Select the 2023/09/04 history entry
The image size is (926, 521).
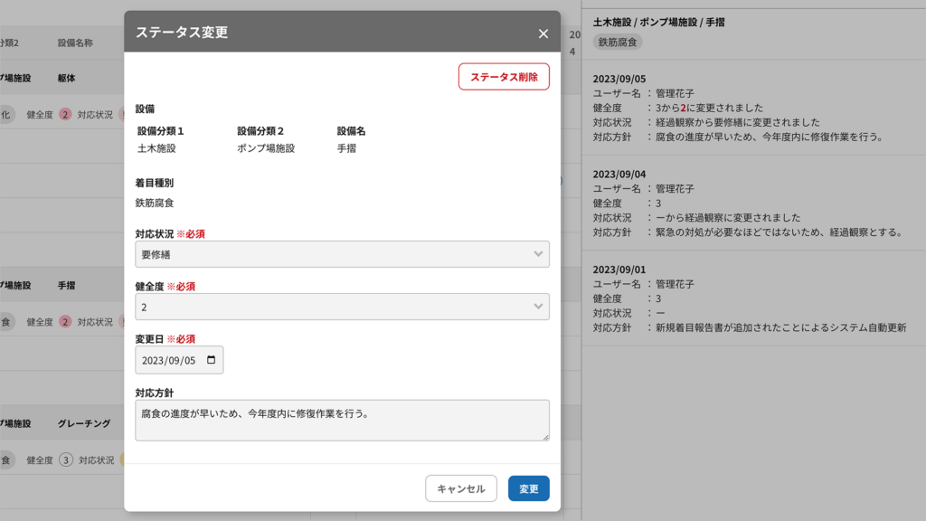pos(753,204)
